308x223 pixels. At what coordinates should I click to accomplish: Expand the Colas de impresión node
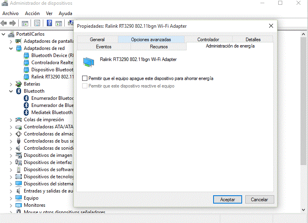coord(11,120)
